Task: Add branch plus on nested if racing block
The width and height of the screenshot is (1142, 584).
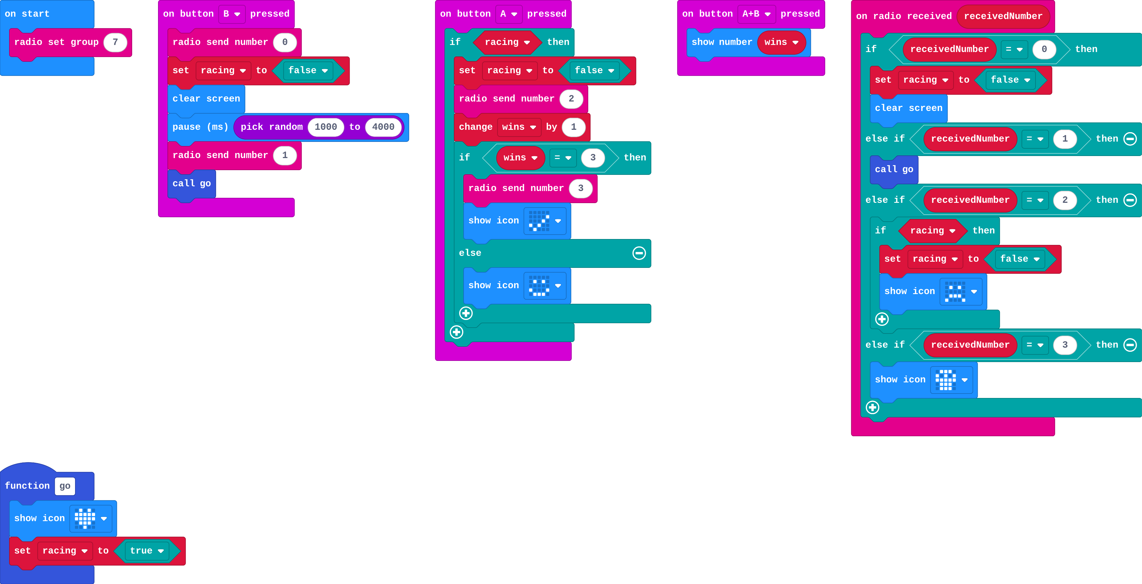Action: (x=882, y=319)
